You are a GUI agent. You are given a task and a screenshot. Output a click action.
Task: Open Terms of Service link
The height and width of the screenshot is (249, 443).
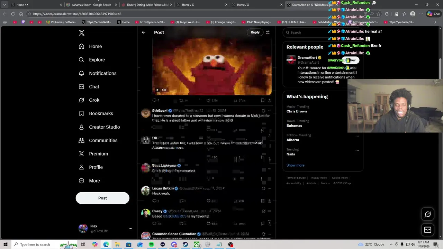(296, 178)
